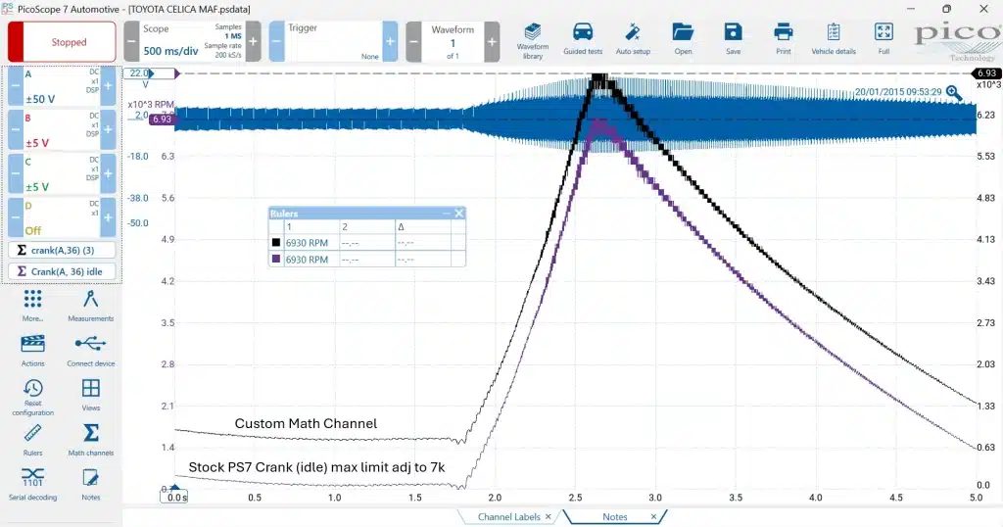Open the More tools grid
The width and height of the screenshot is (1003, 527).
pyautogui.click(x=32, y=305)
